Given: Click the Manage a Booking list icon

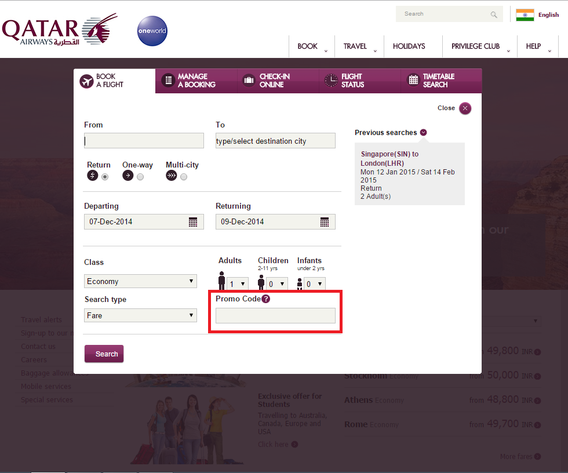Looking at the screenshot, I should [169, 81].
